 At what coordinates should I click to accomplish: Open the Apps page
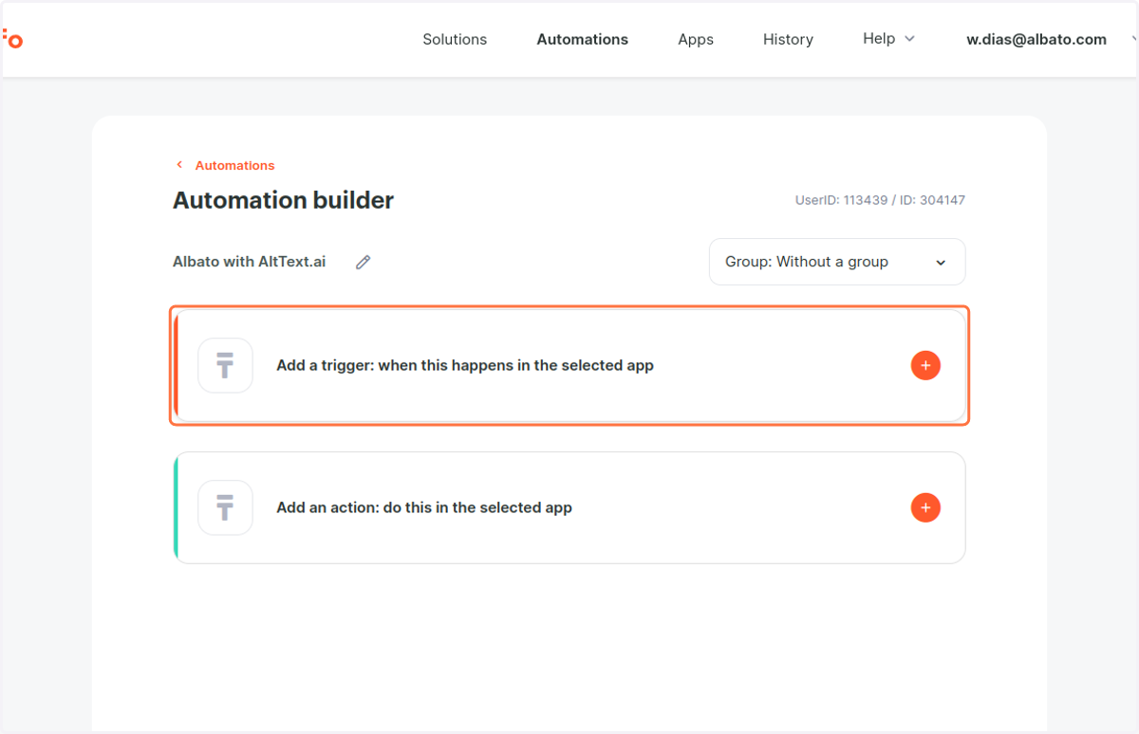tap(696, 39)
